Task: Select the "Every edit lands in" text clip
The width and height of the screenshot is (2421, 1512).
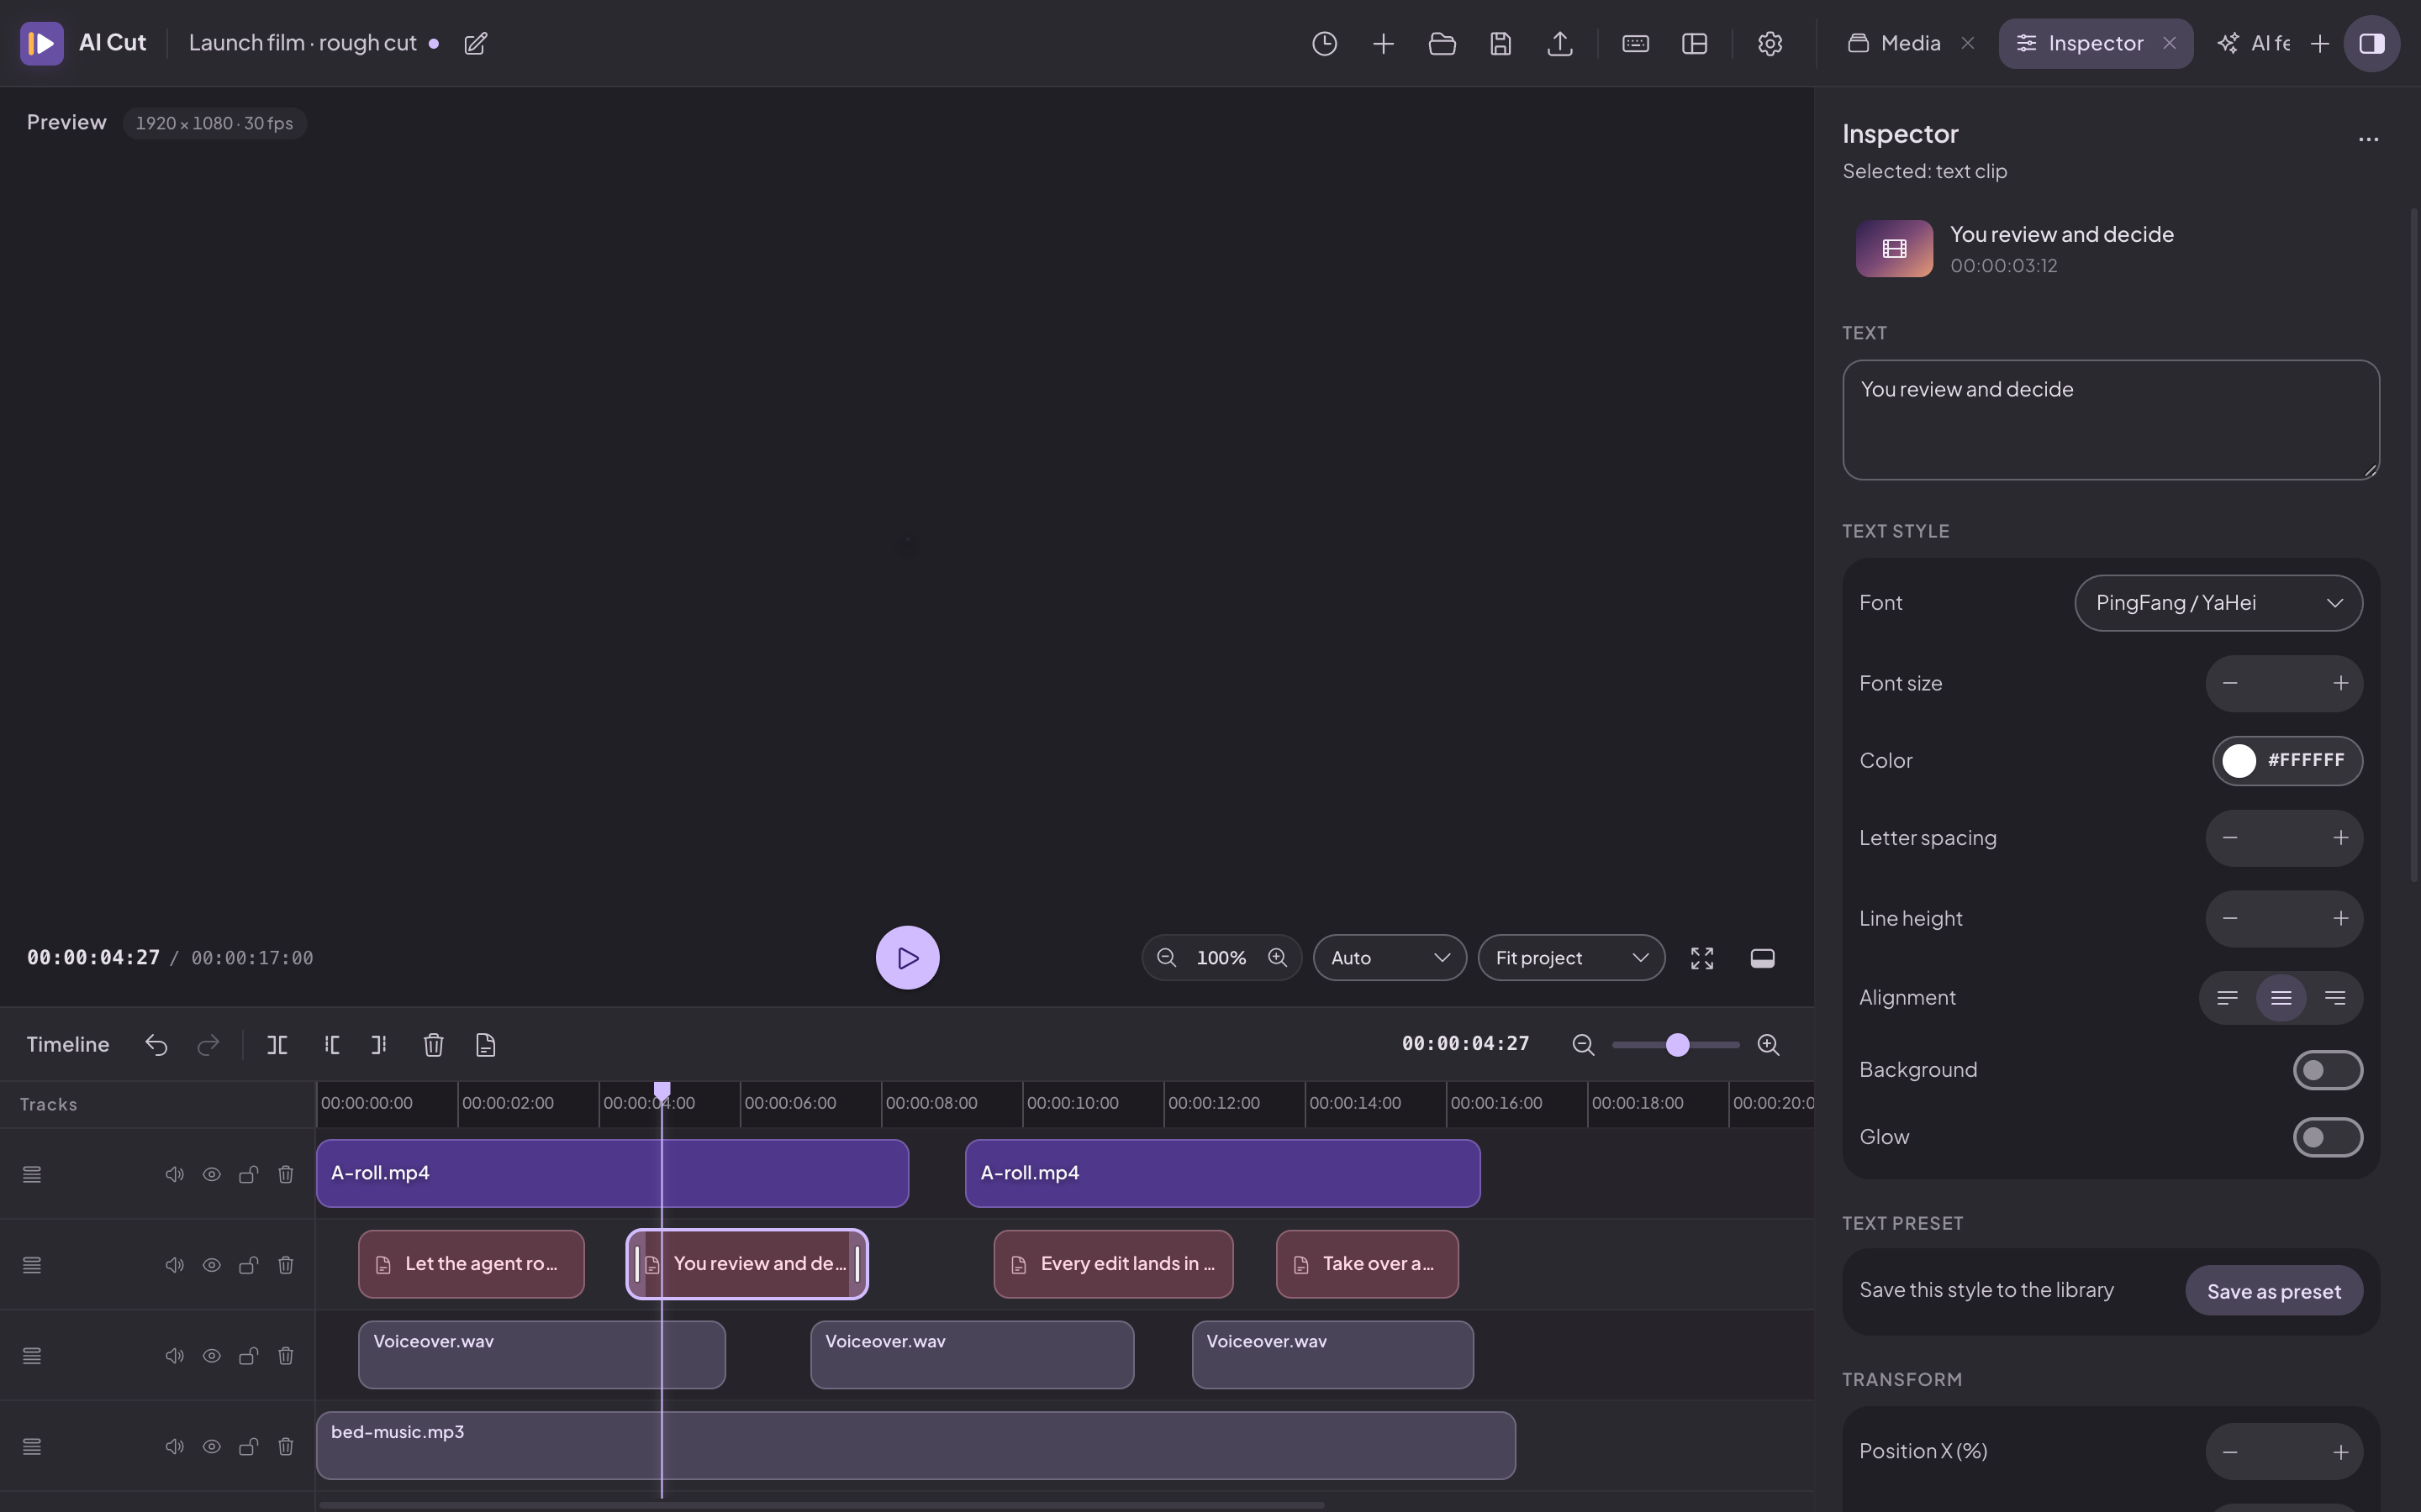Action: [1112, 1265]
